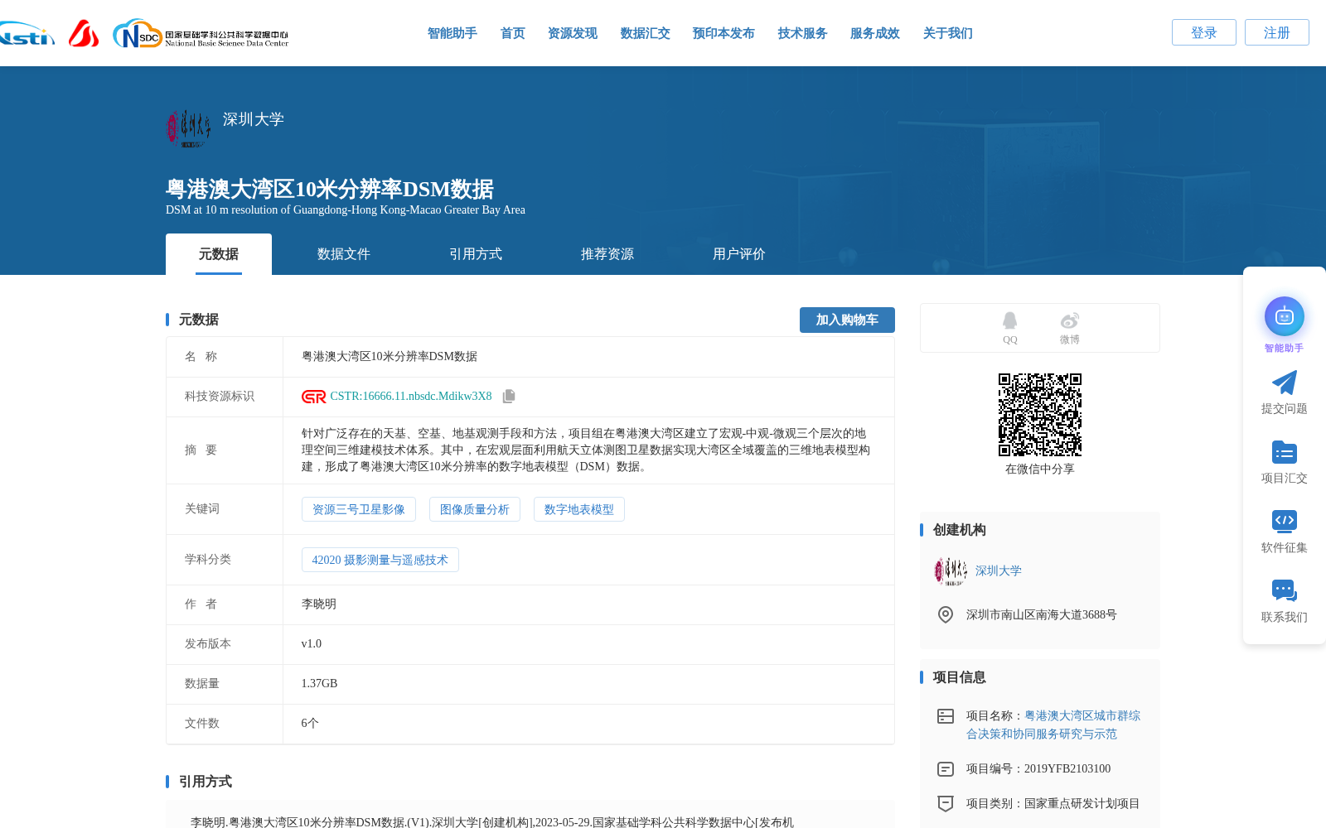The height and width of the screenshot is (828, 1326).
Task: Select the 数字地表模型 keyword tag
Action: tap(579, 509)
